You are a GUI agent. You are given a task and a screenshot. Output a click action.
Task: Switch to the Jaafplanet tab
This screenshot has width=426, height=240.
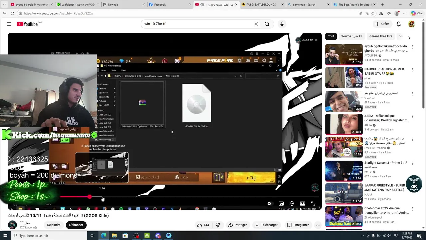pyautogui.click(x=78, y=5)
